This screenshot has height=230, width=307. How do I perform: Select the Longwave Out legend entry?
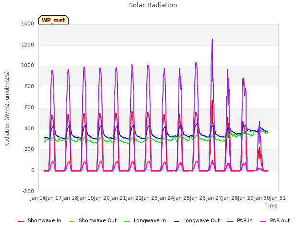pyautogui.click(x=197, y=220)
